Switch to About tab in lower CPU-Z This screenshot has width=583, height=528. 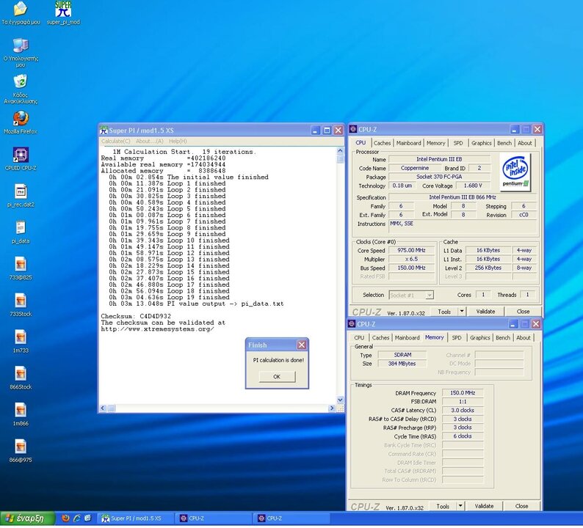pos(523,337)
